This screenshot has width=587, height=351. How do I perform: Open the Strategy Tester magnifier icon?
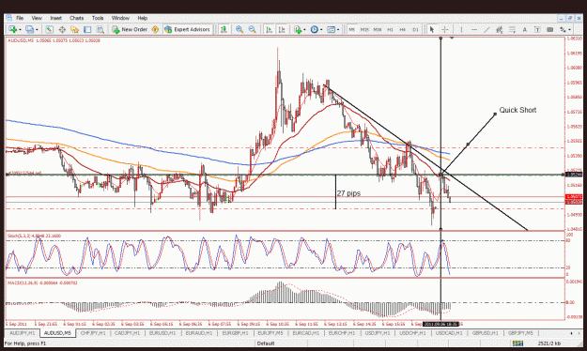100,29
